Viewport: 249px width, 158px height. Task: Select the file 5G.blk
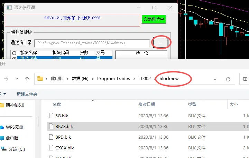tap(62, 116)
